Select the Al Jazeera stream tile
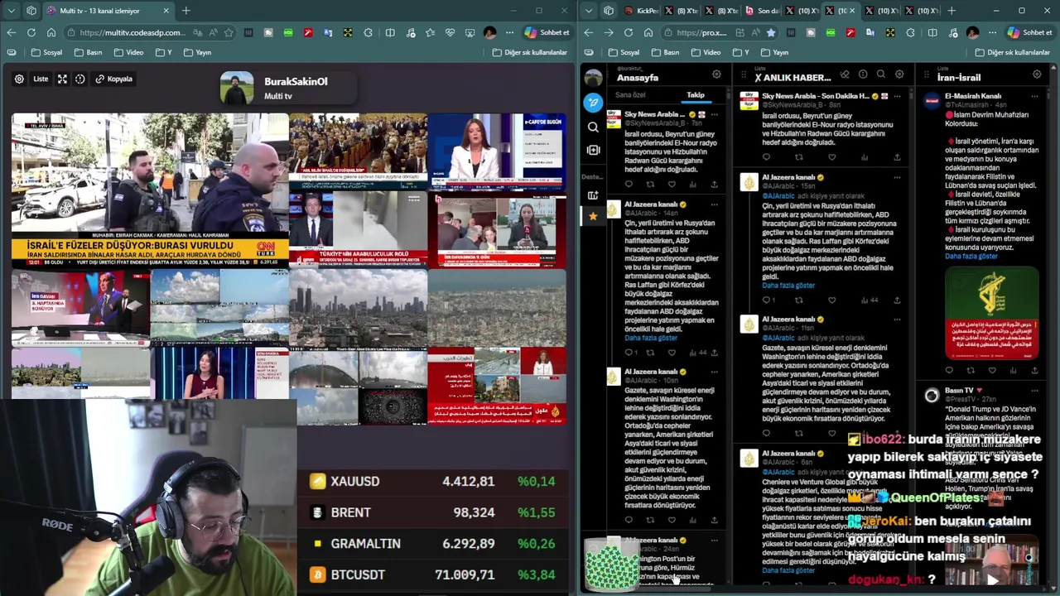 pyautogui.click(x=497, y=385)
